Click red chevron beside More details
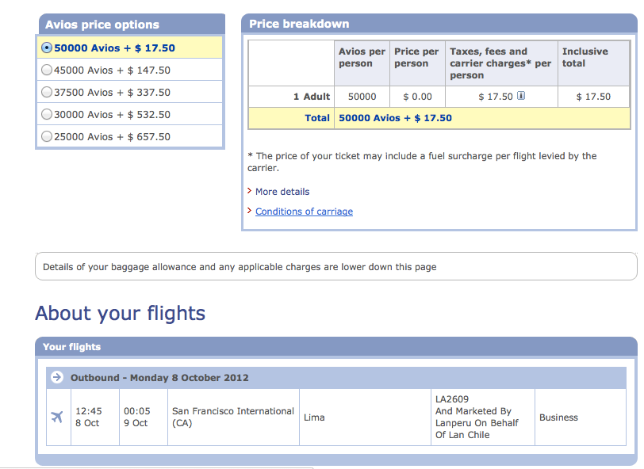Image resolution: width=644 pixels, height=469 pixels. [x=249, y=191]
